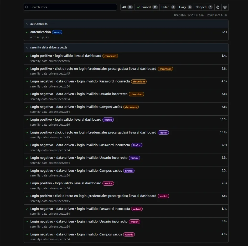The width and height of the screenshot is (248, 246).
Task: Collapse the serenity-data-driven.spec.ts section
Action: (27, 47)
